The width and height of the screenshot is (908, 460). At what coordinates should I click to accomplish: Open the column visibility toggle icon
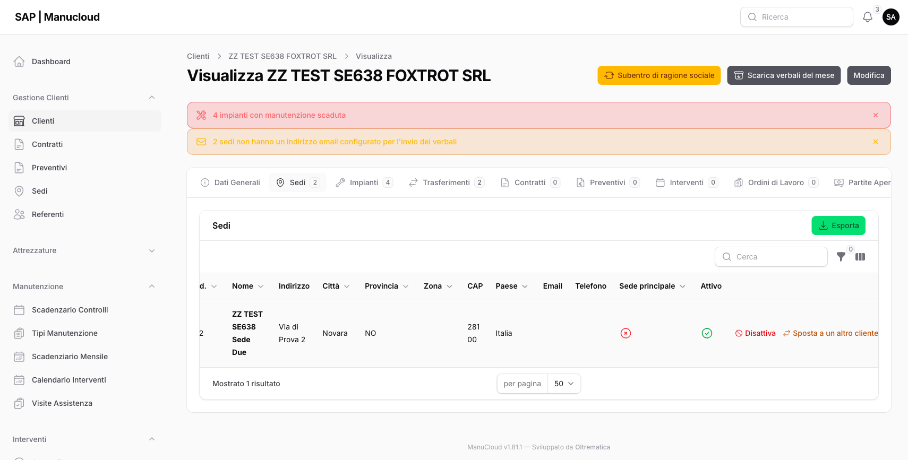click(x=860, y=257)
